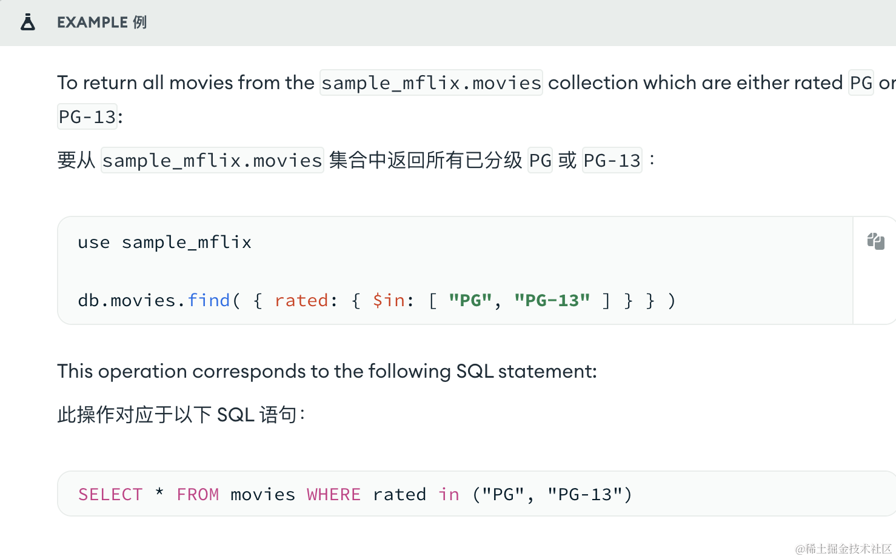This screenshot has width=896, height=559.
Task: Click the red "rated" field in find query
Action: [x=301, y=300]
